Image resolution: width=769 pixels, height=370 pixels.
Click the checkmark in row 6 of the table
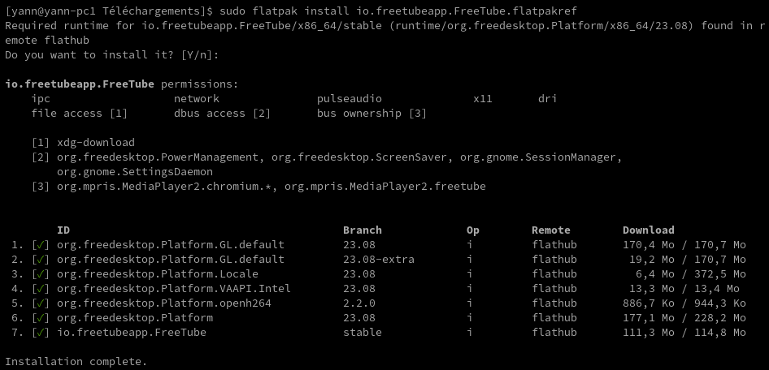coord(41,318)
